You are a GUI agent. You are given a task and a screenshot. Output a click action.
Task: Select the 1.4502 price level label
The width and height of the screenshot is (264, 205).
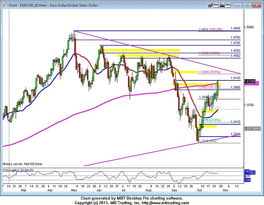tap(235, 56)
